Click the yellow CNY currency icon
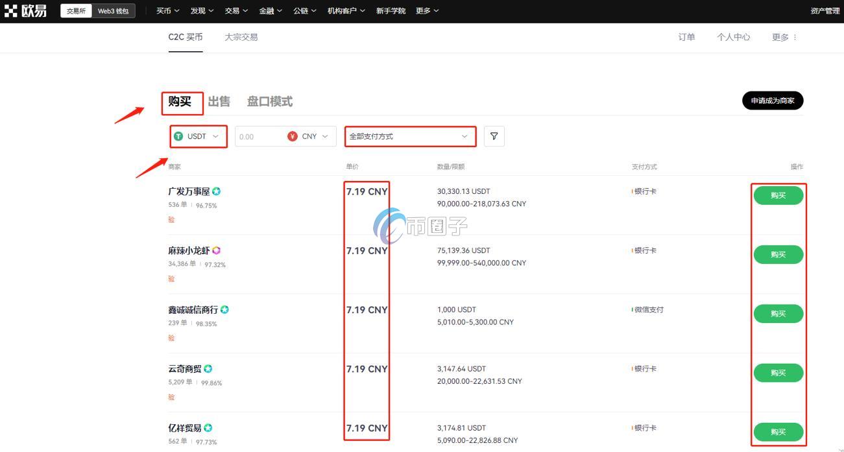This screenshot has height=452, width=844. pos(291,136)
